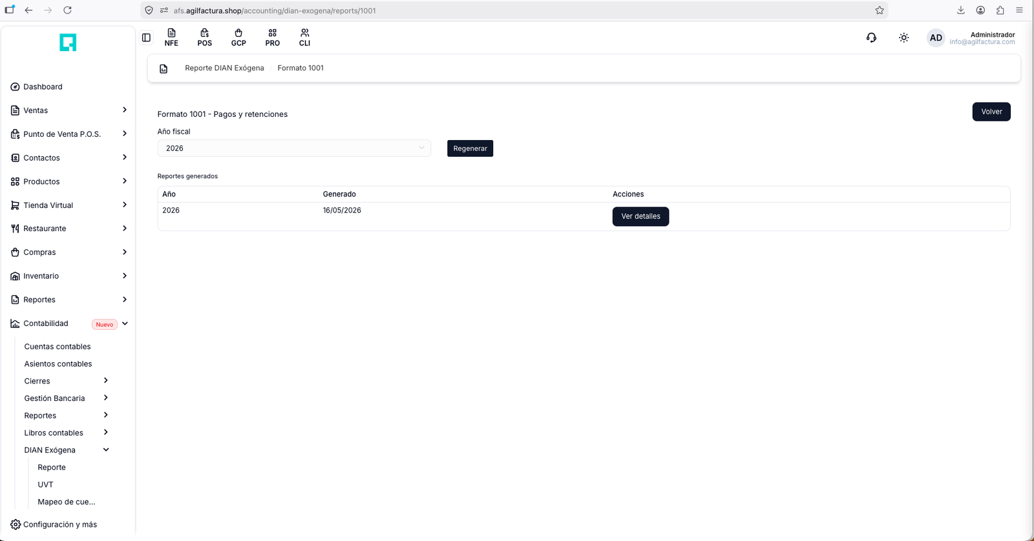Screen dimensions: 1034x541
Task: Go back using browser back arrow
Action: coord(28,10)
